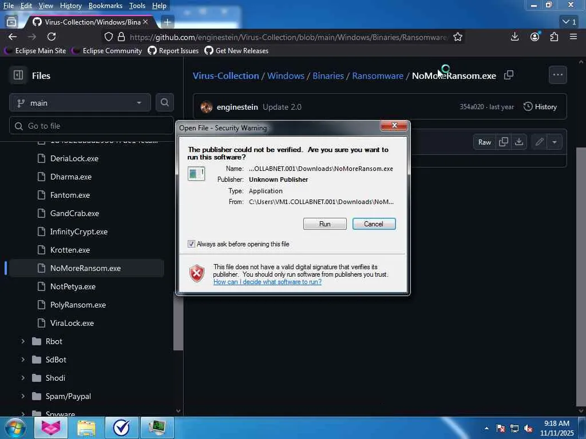Open 'How can I decide what software to run?' link
This screenshot has width=586, height=439.
click(x=267, y=282)
